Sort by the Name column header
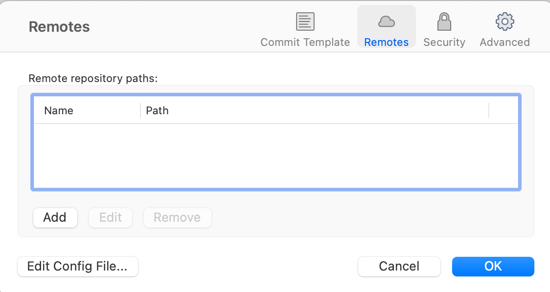 pos(59,111)
